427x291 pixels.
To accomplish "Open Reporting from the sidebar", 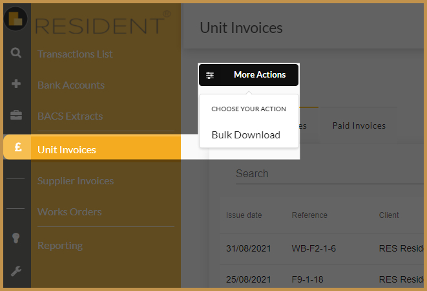I will pos(60,246).
